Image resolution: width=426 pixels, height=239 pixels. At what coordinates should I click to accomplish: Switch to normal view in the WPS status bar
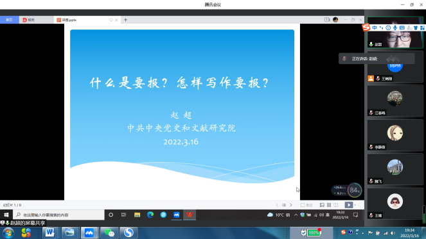pos(322,205)
